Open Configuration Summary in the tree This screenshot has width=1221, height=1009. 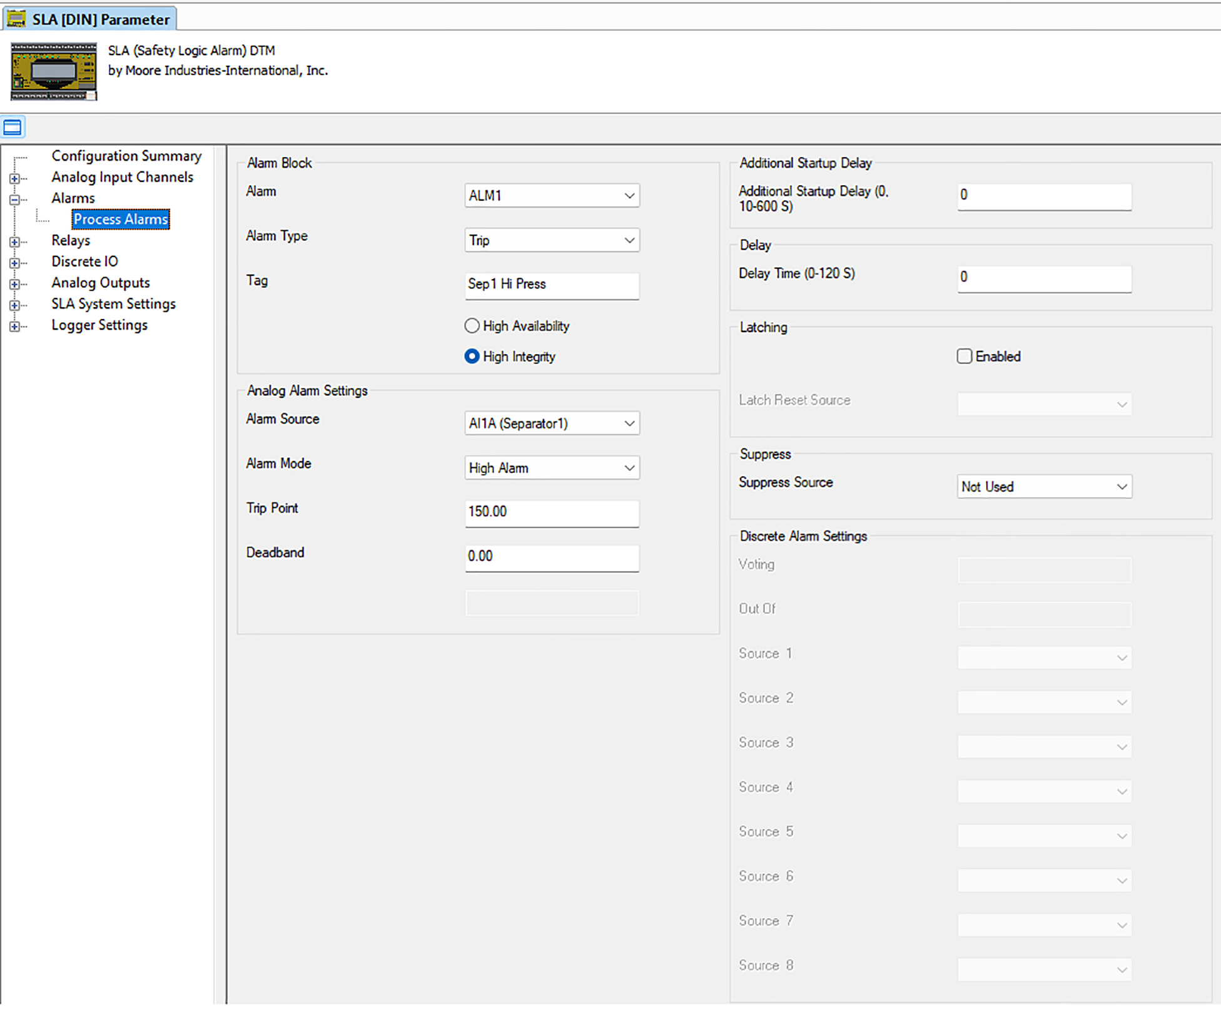126,156
